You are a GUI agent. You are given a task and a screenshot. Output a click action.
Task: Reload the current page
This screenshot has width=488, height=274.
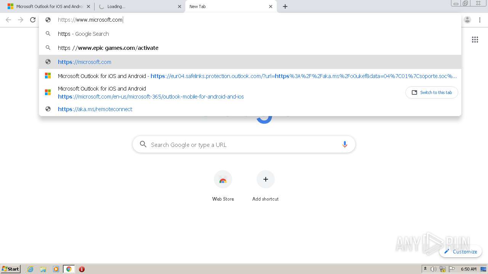coord(33,20)
